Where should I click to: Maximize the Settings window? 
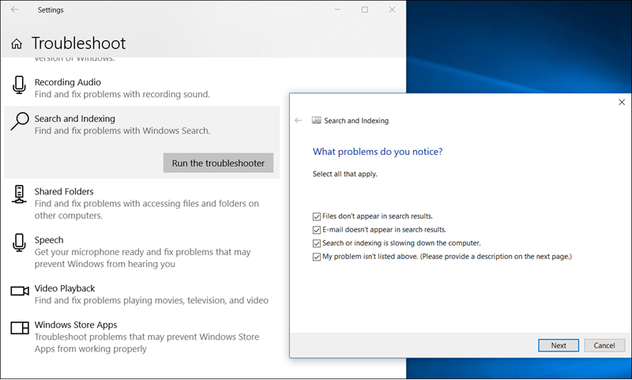click(x=365, y=9)
